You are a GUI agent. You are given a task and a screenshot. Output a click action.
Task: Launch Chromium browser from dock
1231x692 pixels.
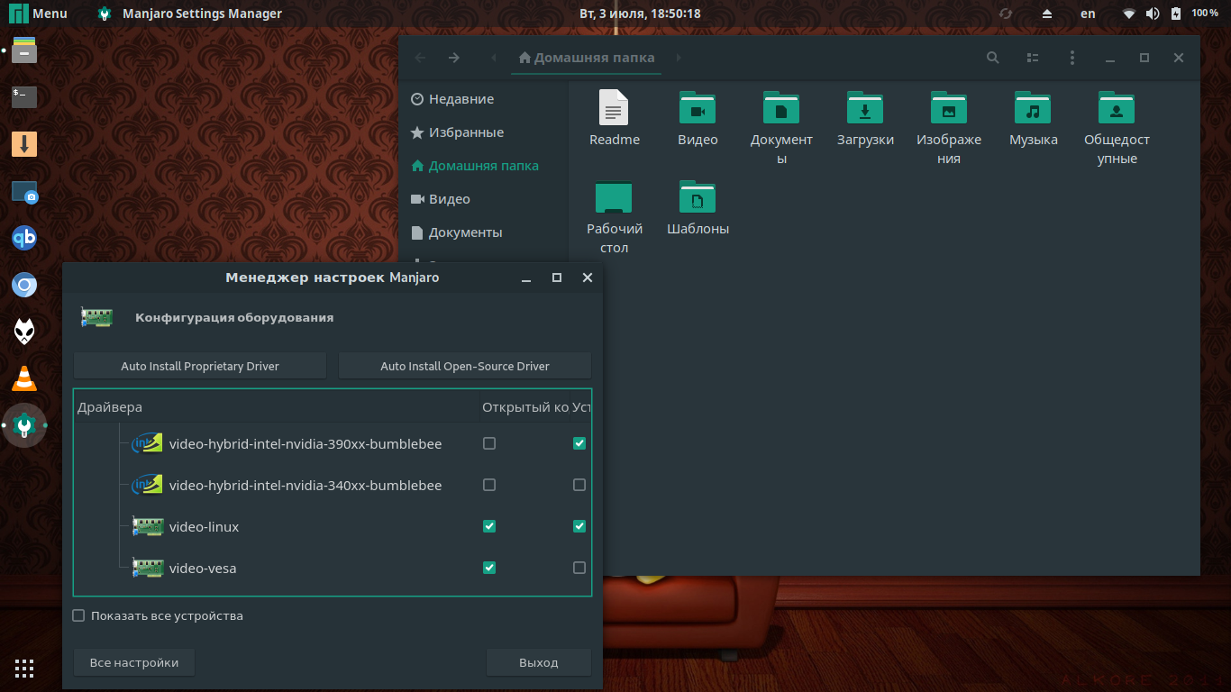tap(24, 286)
